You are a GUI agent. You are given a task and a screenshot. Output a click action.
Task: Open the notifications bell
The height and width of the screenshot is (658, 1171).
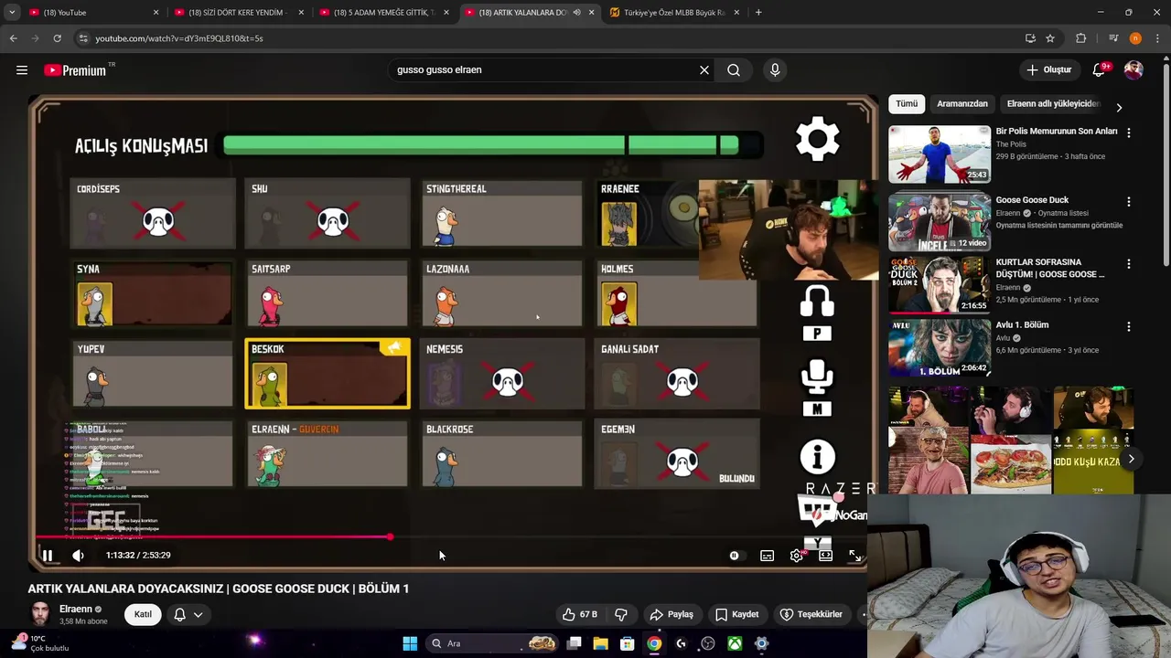click(1099, 69)
